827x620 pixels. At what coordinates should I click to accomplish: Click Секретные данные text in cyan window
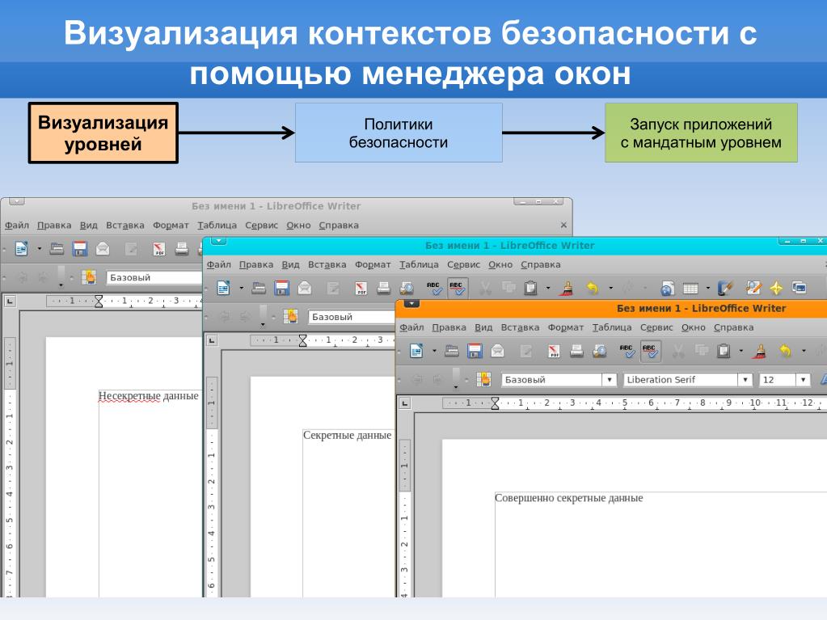coord(347,436)
